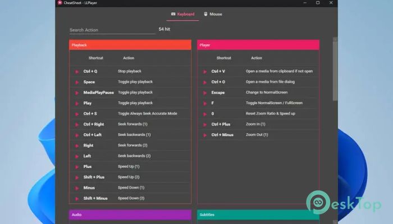The image size is (393, 224).
Task: Select 'Toggle NormalScreen / FullScreen' text
Action: tap(274, 103)
